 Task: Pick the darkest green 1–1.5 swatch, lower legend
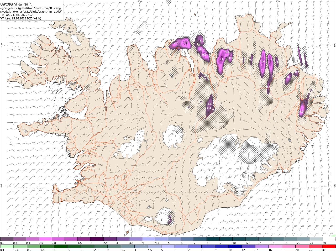(x=61, y=246)
